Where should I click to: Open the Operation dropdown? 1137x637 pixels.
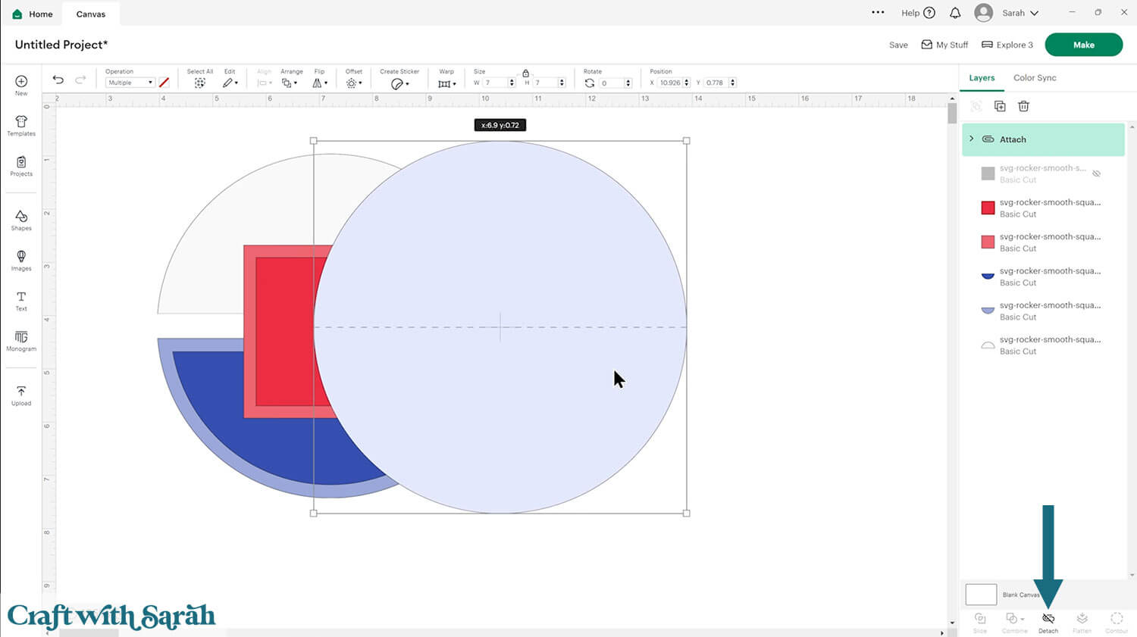point(130,83)
